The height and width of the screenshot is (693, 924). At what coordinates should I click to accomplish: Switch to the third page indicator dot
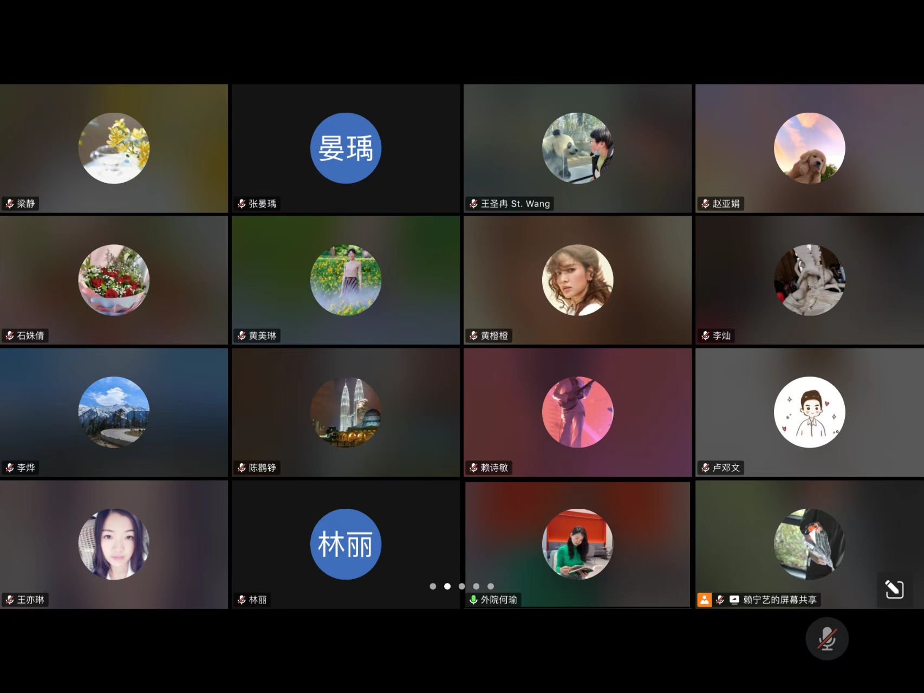tap(461, 586)
